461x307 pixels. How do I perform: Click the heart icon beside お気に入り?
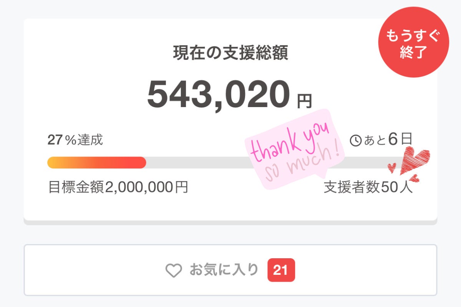click(x=173, y=271)
